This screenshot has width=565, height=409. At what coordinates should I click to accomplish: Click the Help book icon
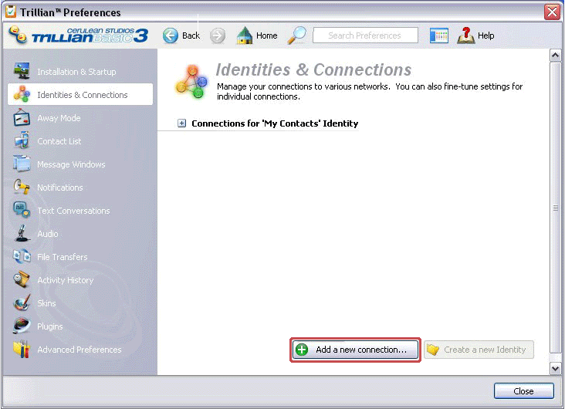coord(465,35)
